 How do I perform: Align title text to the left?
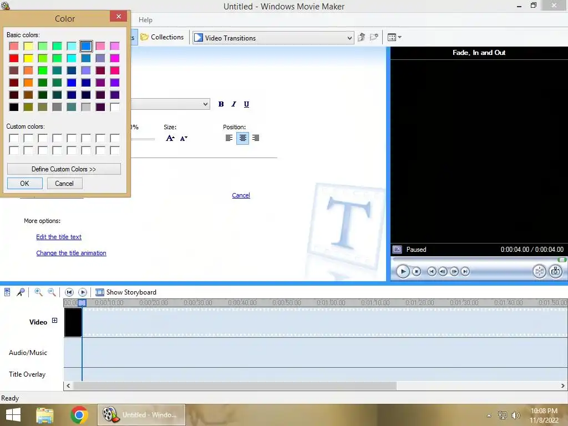pyautogui.click(x=229, y=138)
